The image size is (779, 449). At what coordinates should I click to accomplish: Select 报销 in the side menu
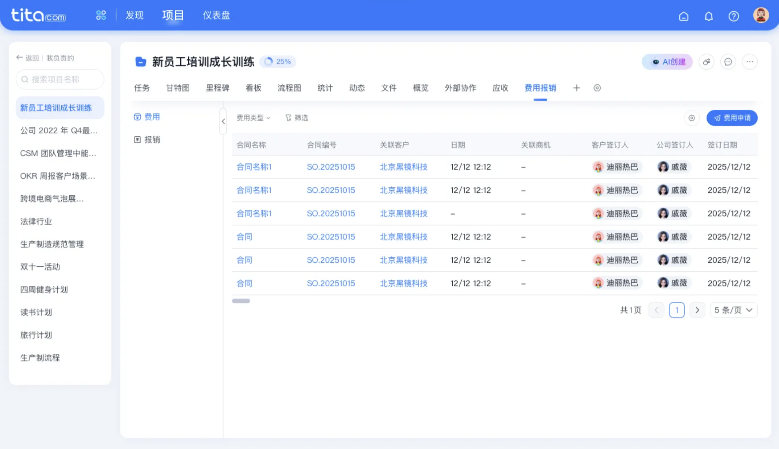pyautogui.click(x=147, y=139)
